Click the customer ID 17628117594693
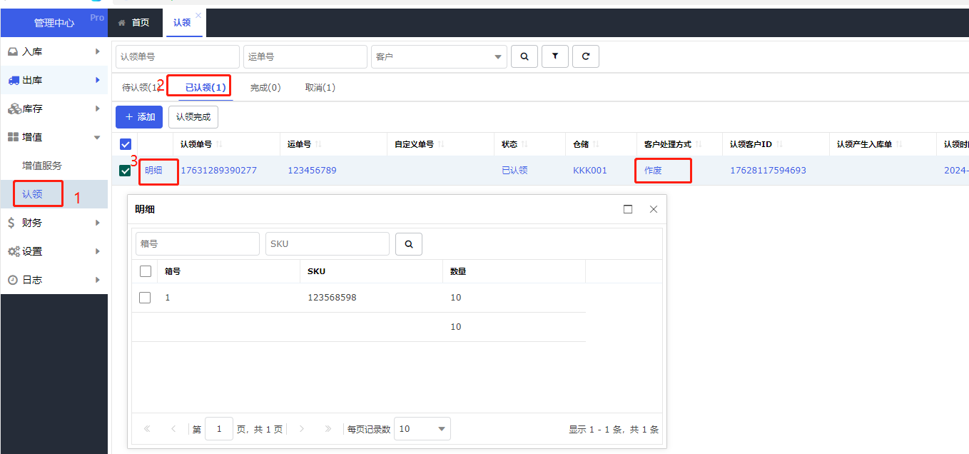 [768, 171]
